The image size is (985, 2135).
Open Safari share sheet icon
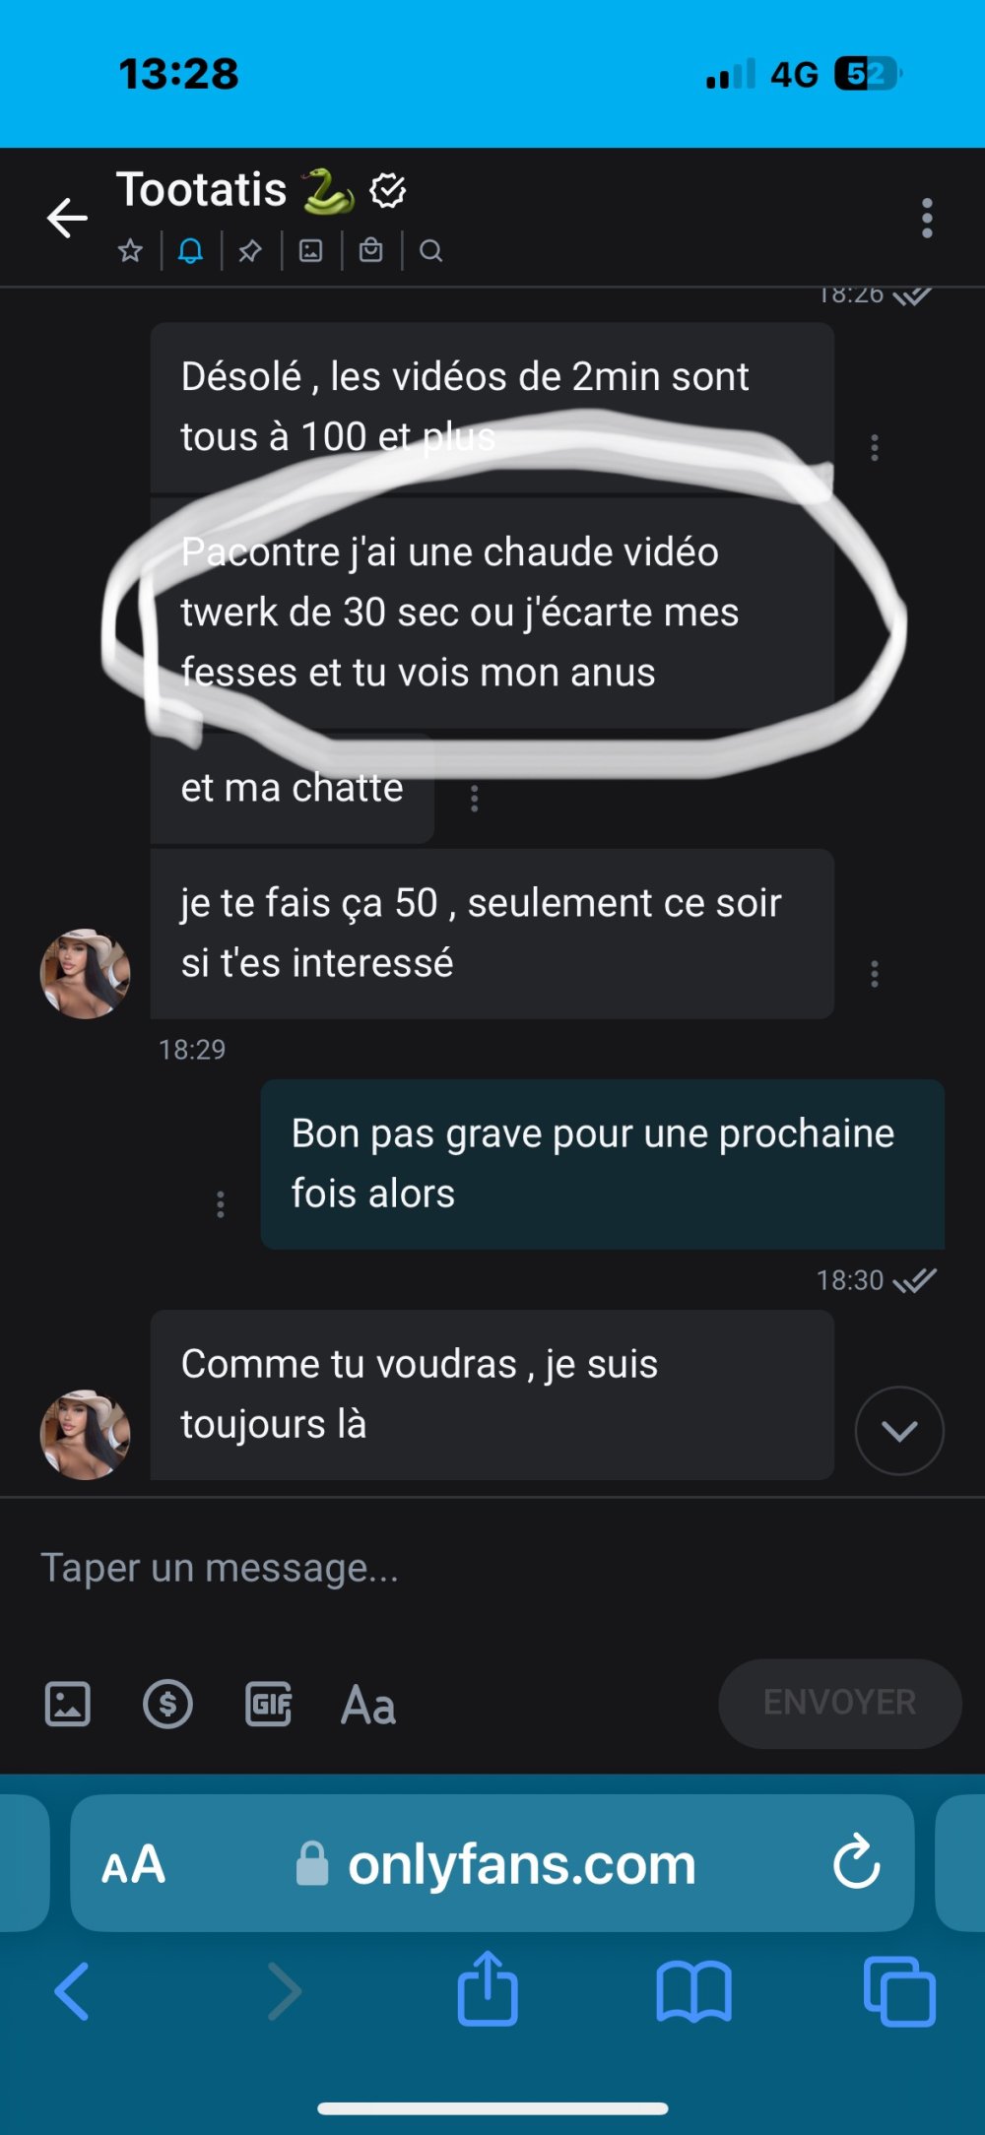pyautogui.click(x=488, y=1989)
